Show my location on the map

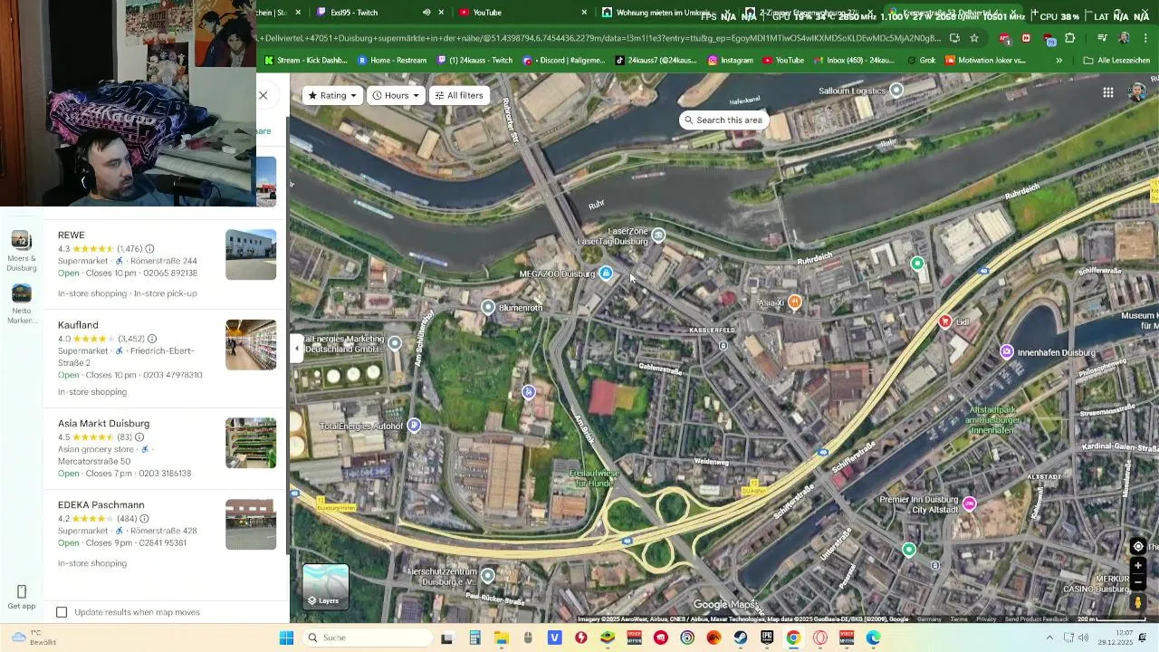click(1138, 546)
